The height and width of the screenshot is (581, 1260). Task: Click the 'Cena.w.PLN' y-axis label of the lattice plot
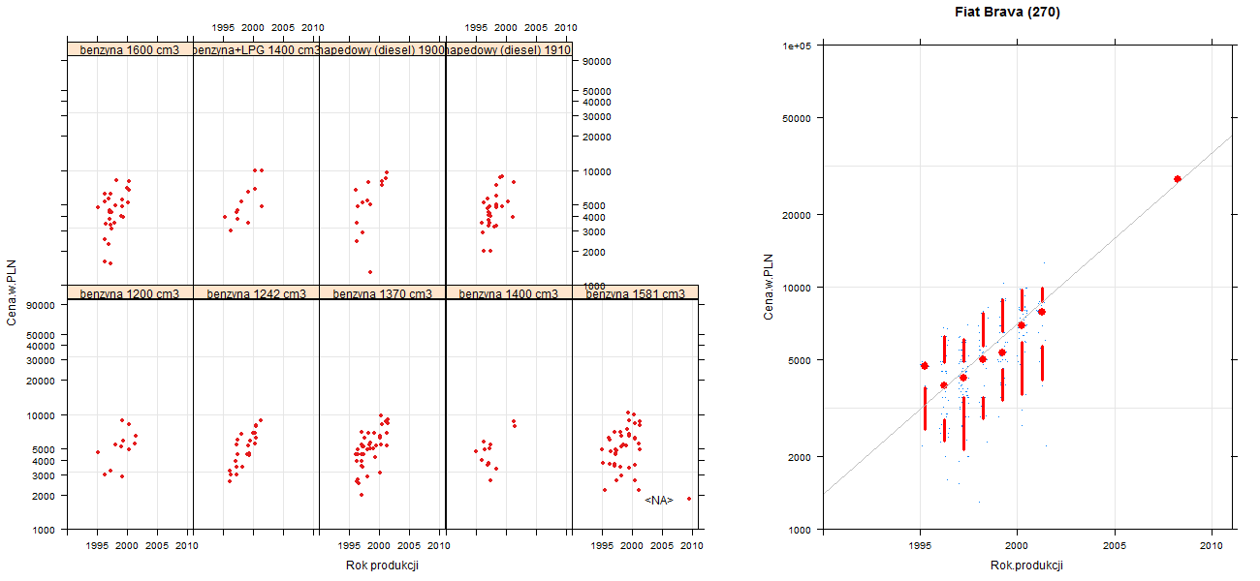(x=13, y=290)
